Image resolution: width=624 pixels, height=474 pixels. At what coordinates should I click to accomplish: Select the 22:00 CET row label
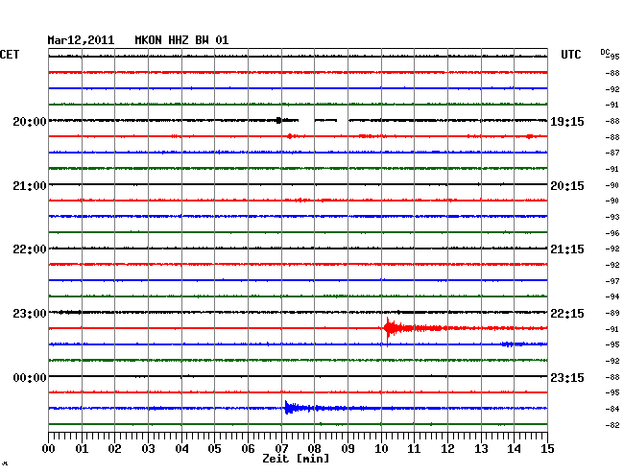click(x=30, y=249)
